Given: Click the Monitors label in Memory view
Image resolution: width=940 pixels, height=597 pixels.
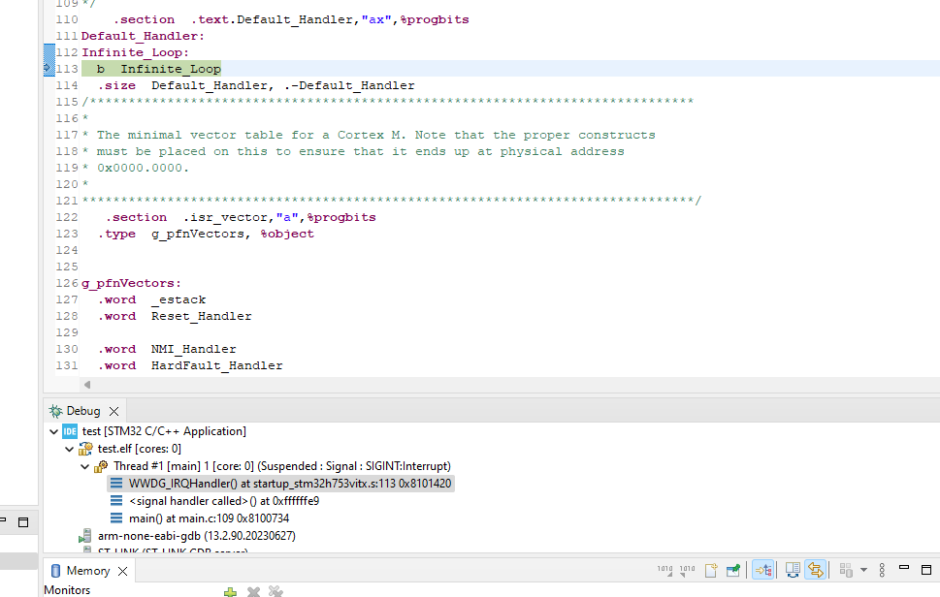Looking at the screenshot, I should 67,590.
